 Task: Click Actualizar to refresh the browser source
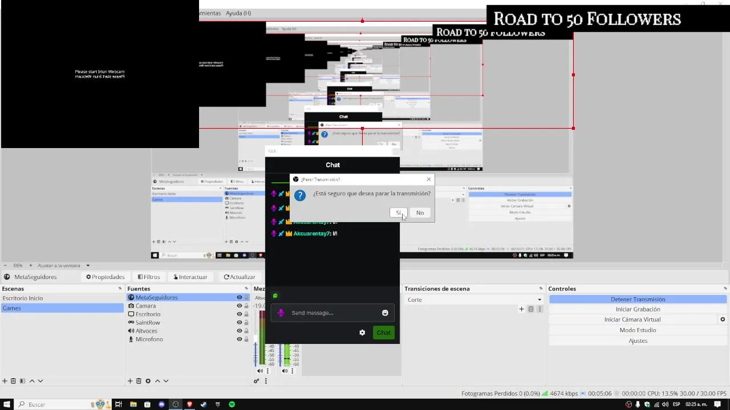(240, 277)
